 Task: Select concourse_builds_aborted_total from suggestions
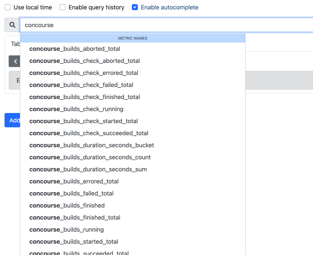pyautogui.click(x=75, y=49)
